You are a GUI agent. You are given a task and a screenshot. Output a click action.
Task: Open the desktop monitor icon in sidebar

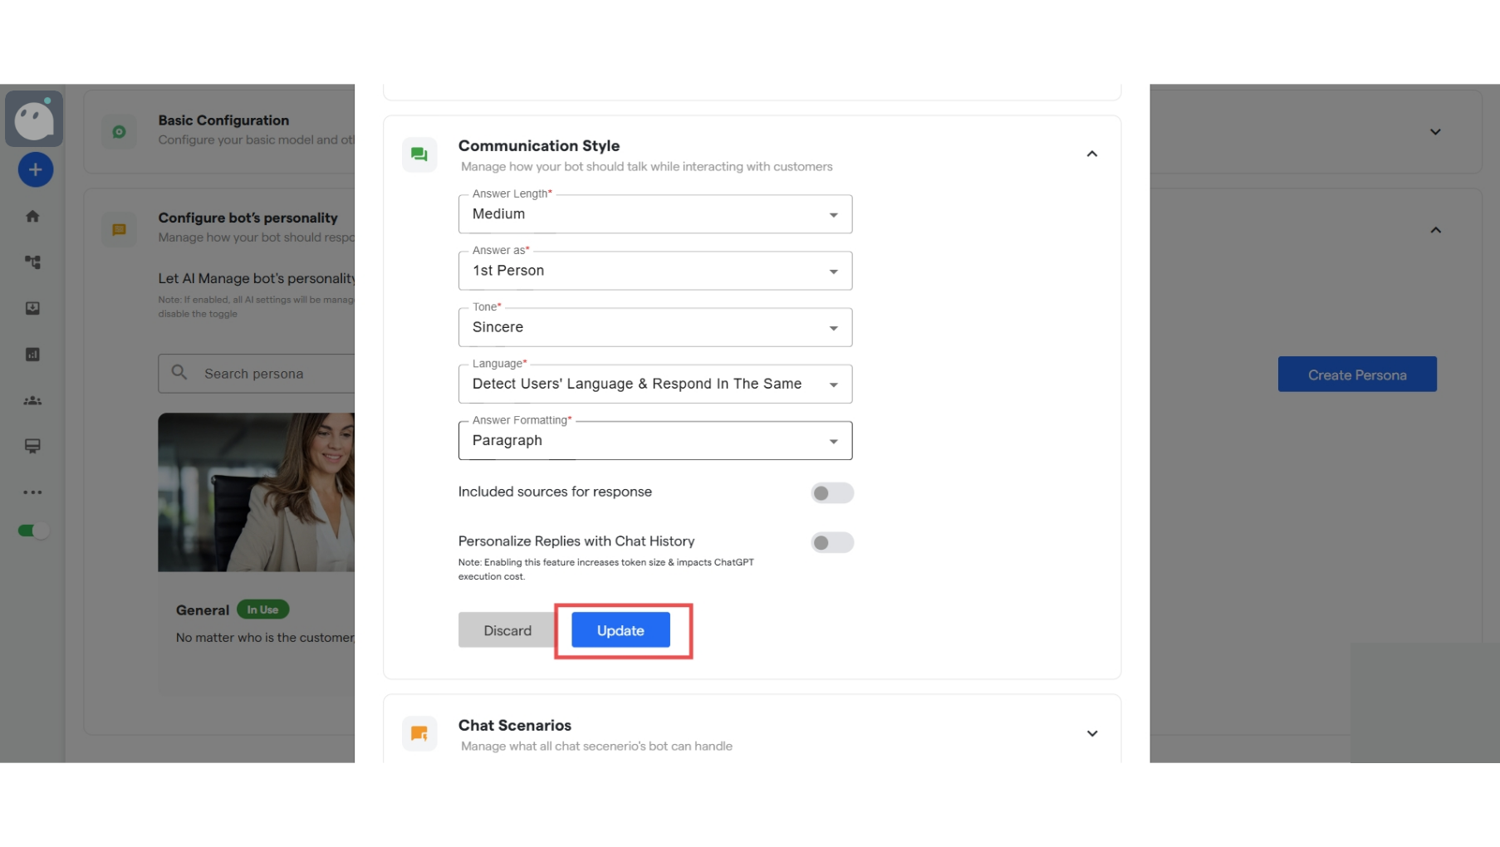point(32,446)
